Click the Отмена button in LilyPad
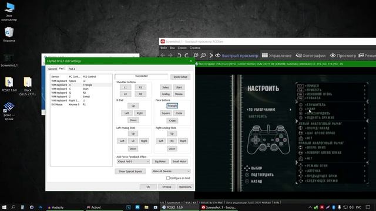This screenshot has height=211, width=376. pos(167,187)
